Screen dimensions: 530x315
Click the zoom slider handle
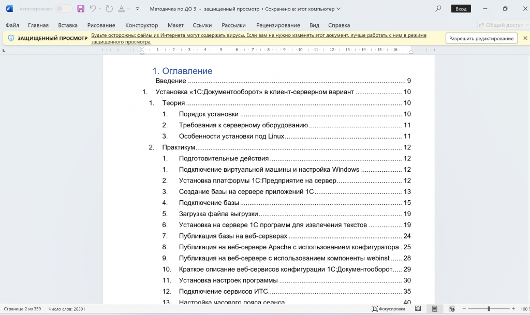pos(489,309)
